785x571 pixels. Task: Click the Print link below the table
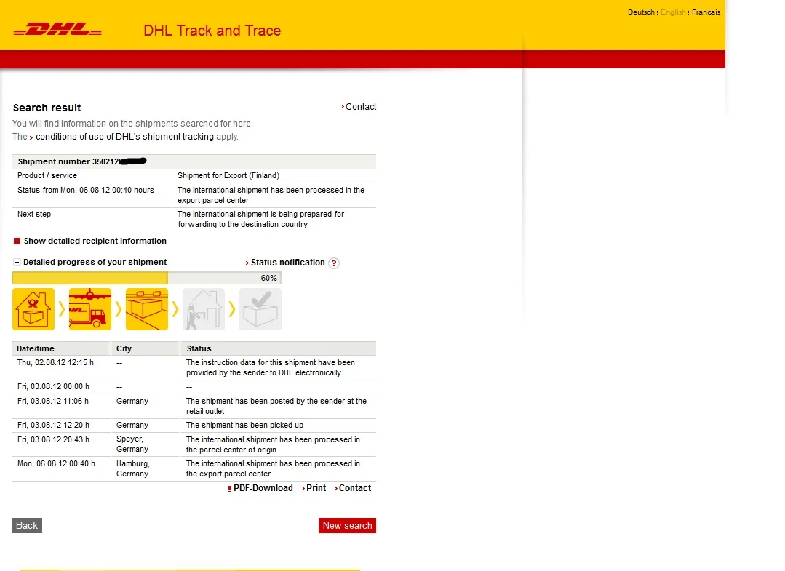[316, 488]
